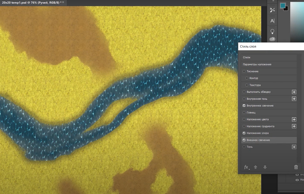This screenshot has height=194, width=304.
Task: Pick a shade in the color picker field
Action: click(x=297, y=21)
